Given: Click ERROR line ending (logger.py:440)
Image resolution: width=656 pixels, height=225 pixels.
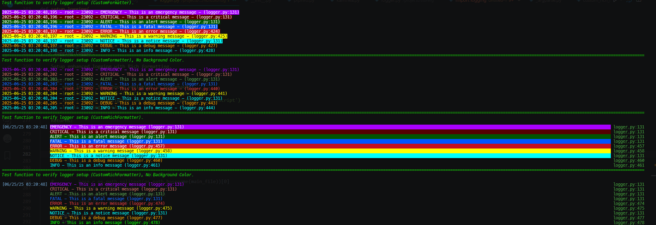Looking at the screenshot, I should [111, 89].
